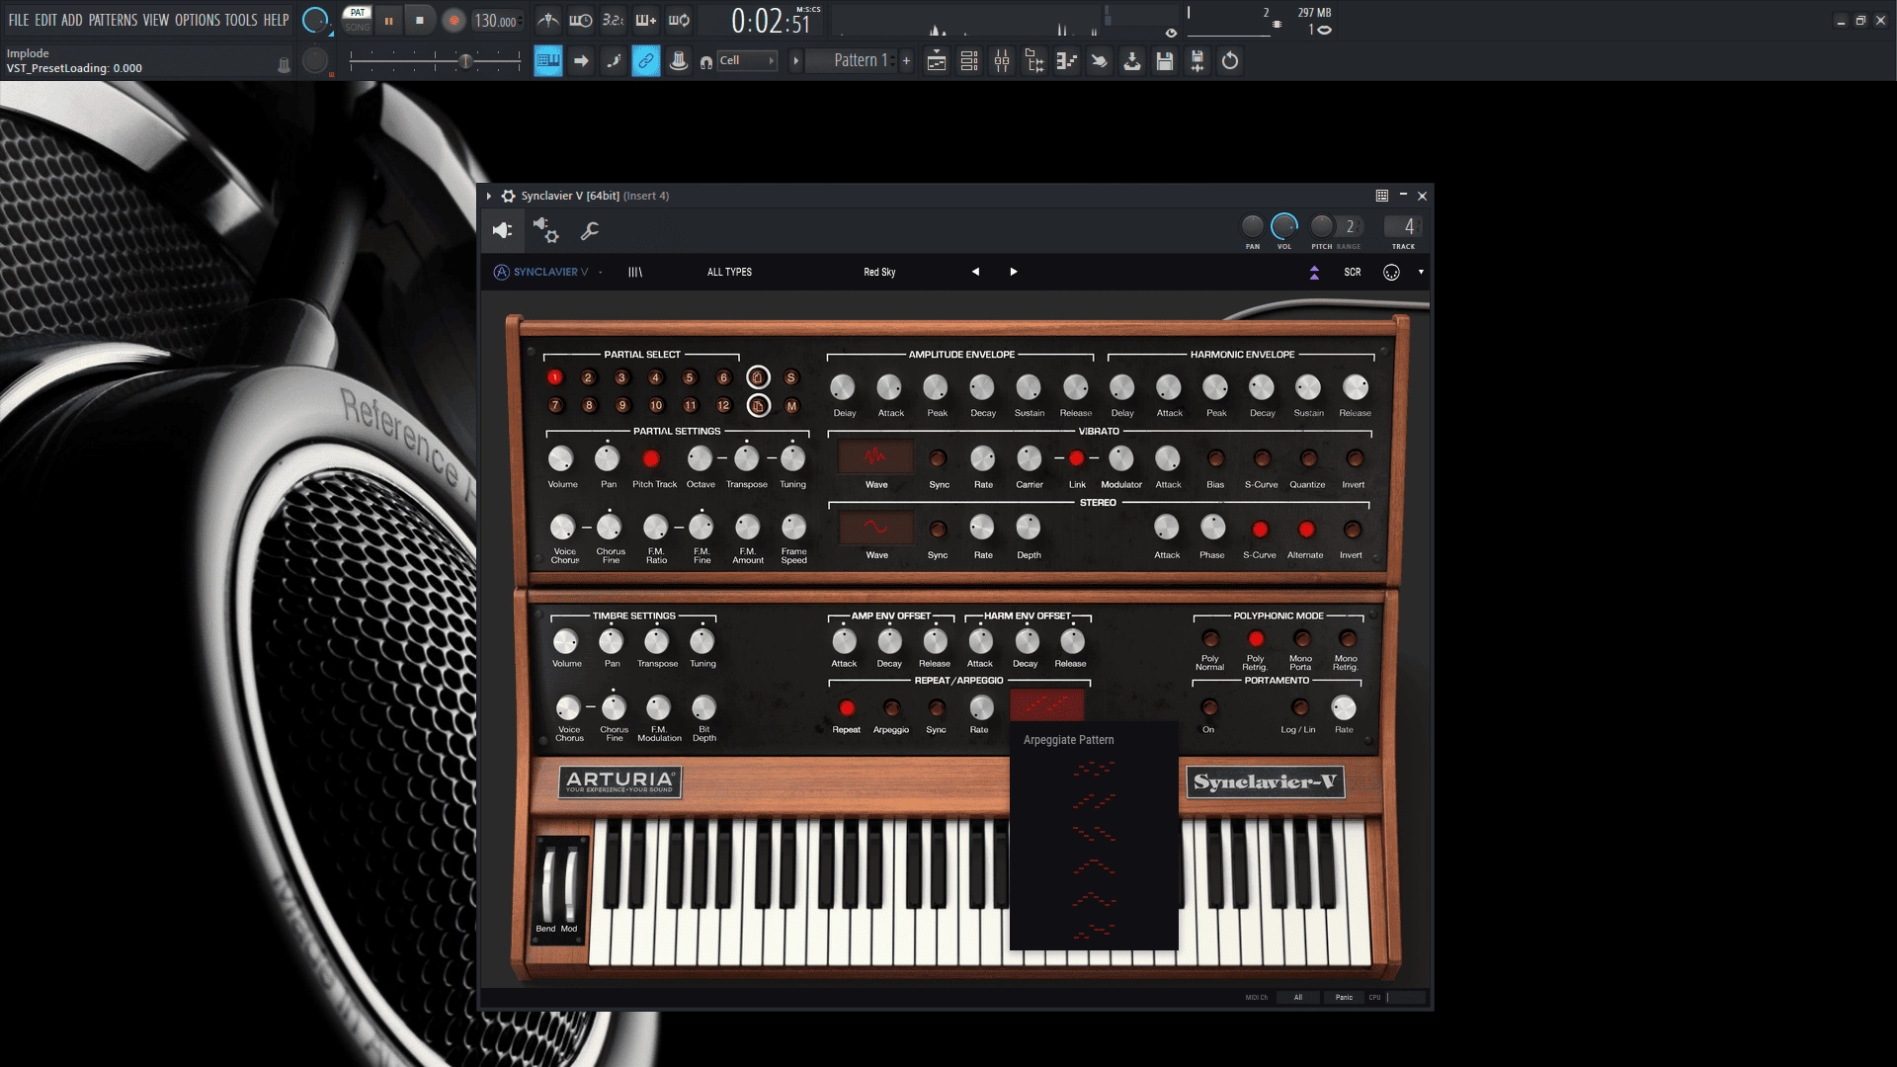
Task: Open the Synclavier preset browser library icon
Action: (635, 272)
